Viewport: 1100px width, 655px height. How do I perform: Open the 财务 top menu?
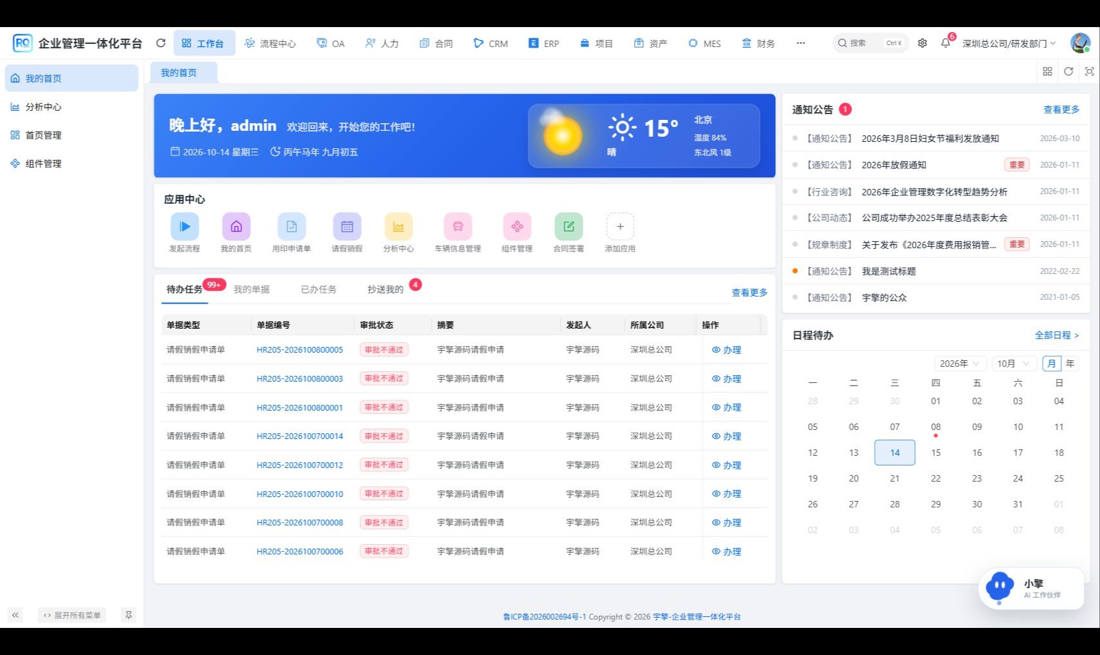point(758,43)
